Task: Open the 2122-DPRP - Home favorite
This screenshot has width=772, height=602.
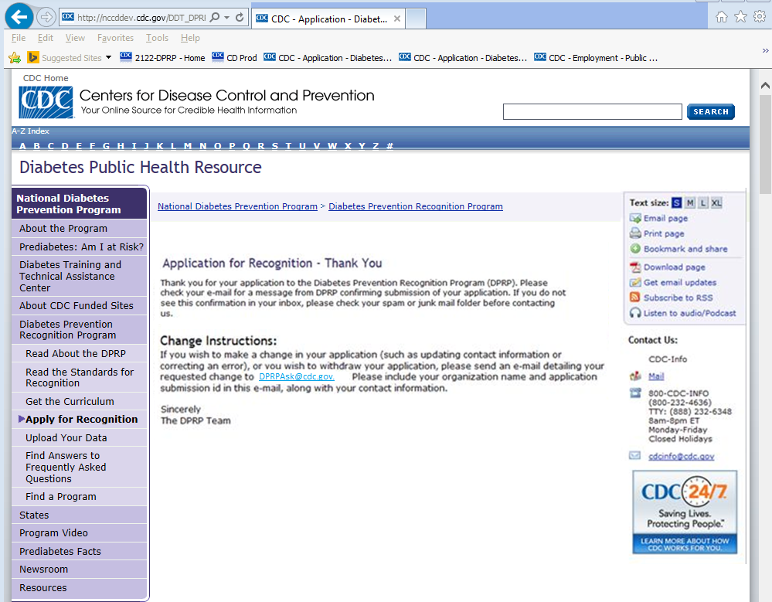Action: pos(162,58)
